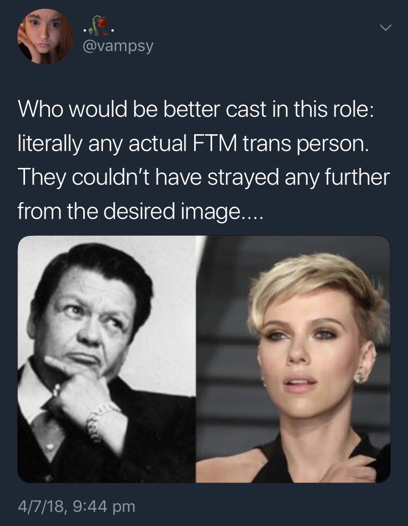Visit the @vampsy profile handle
The image size is (408, 526).
118,45
